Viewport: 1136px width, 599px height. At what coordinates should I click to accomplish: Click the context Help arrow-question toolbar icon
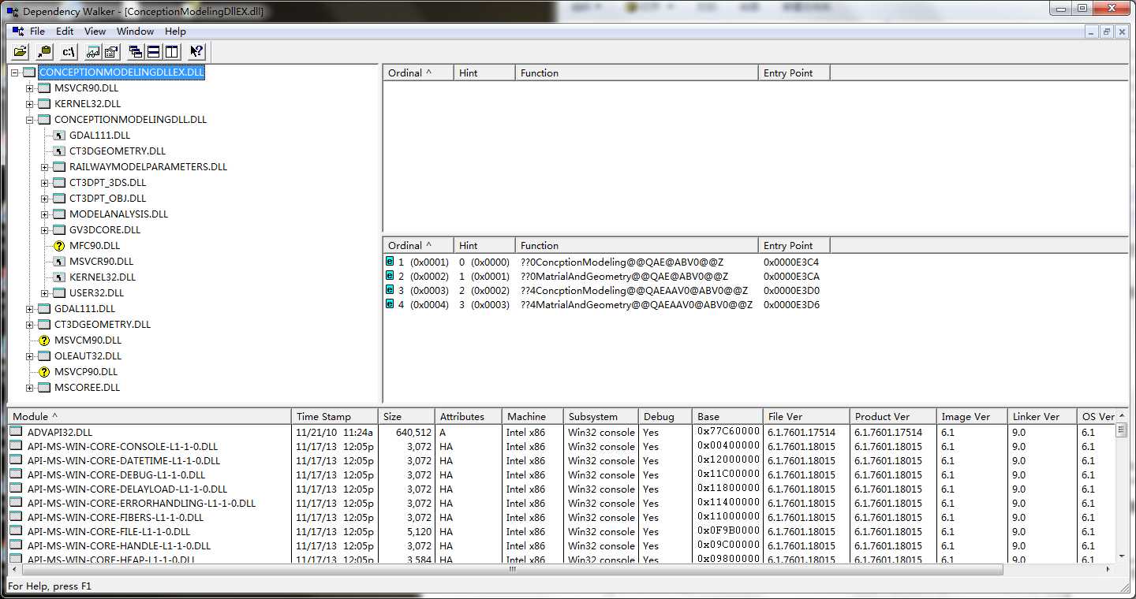click(x=196, y=52)
